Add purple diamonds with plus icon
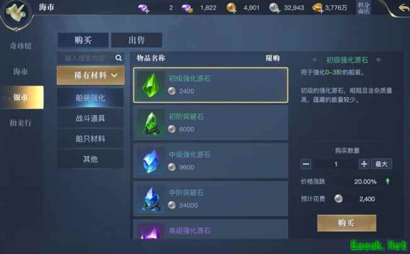 click(144, 8)
